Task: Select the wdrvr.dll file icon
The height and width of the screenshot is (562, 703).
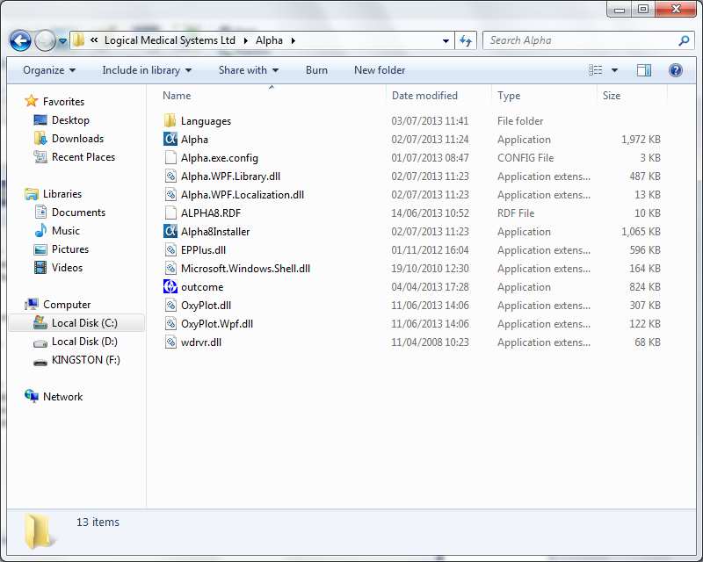Action: (170, 342)
